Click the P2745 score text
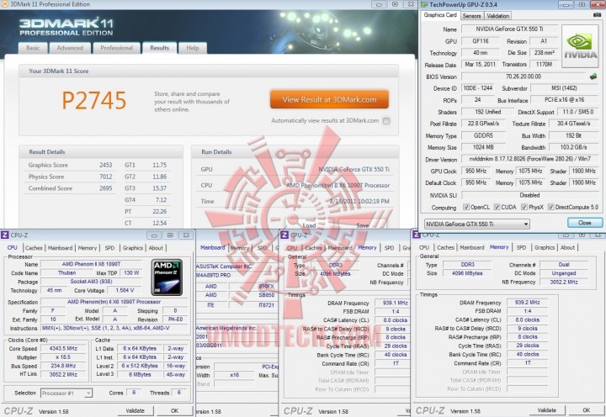This screenshot has width=606, height=417. coord(94,100)
